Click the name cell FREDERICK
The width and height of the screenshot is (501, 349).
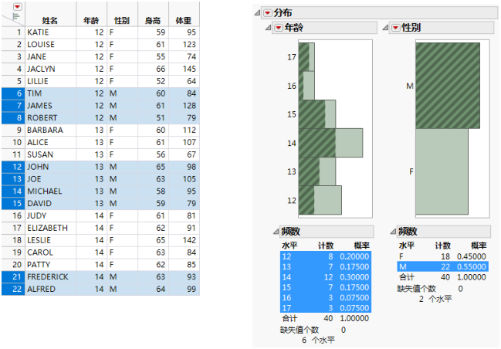point(50,276)
